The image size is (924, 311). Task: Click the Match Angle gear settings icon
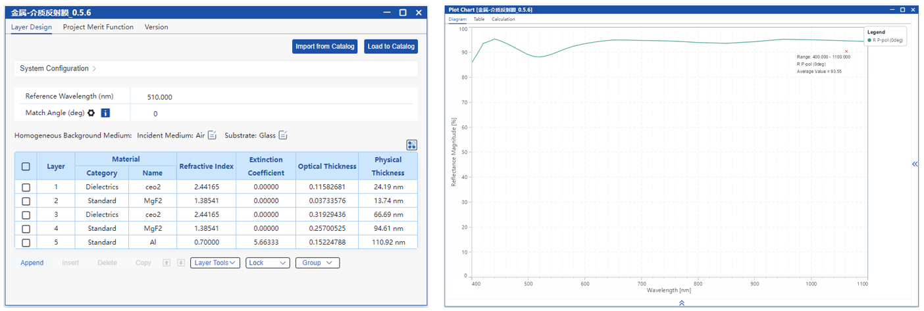[x=91, y=113]
